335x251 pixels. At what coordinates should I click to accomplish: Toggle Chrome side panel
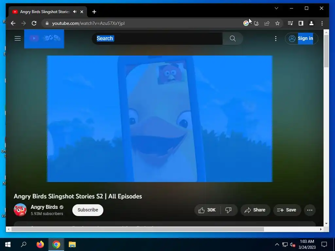[301, 23]
